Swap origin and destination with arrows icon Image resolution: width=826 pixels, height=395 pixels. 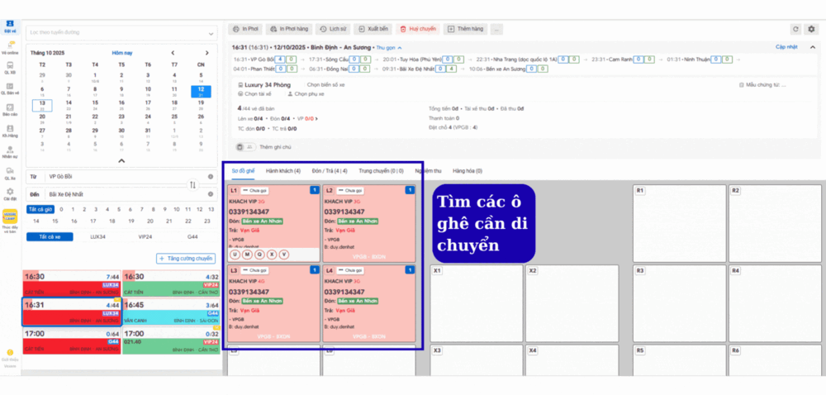click(192, 185)
